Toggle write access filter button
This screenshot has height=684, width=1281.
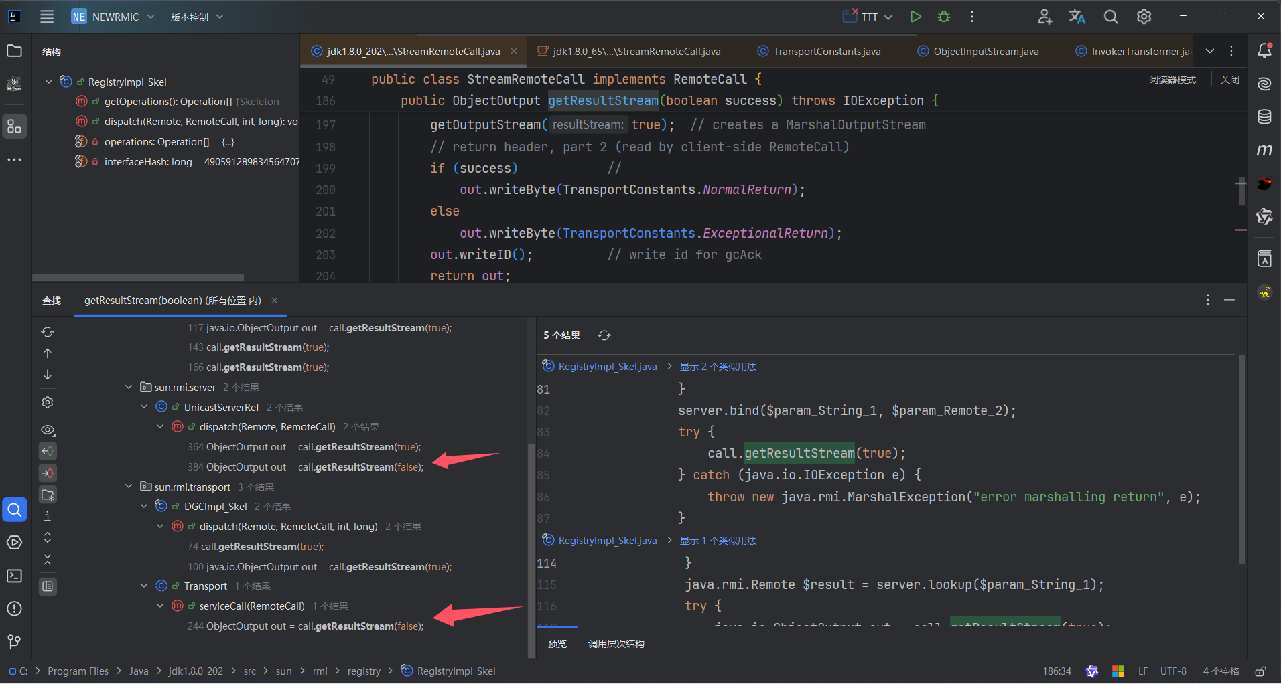coord(48,473)
